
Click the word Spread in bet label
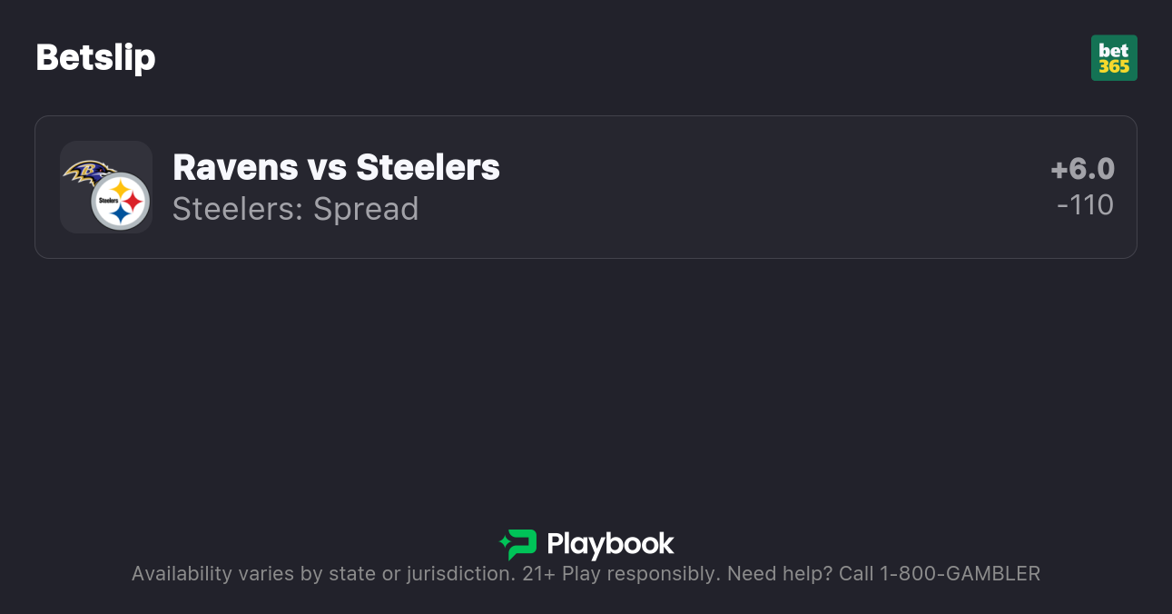coord(366,209)
